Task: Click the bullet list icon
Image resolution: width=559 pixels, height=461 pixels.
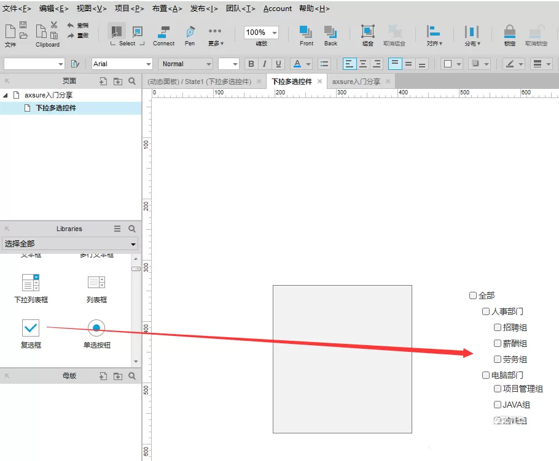Action: [x=324, y=64]
